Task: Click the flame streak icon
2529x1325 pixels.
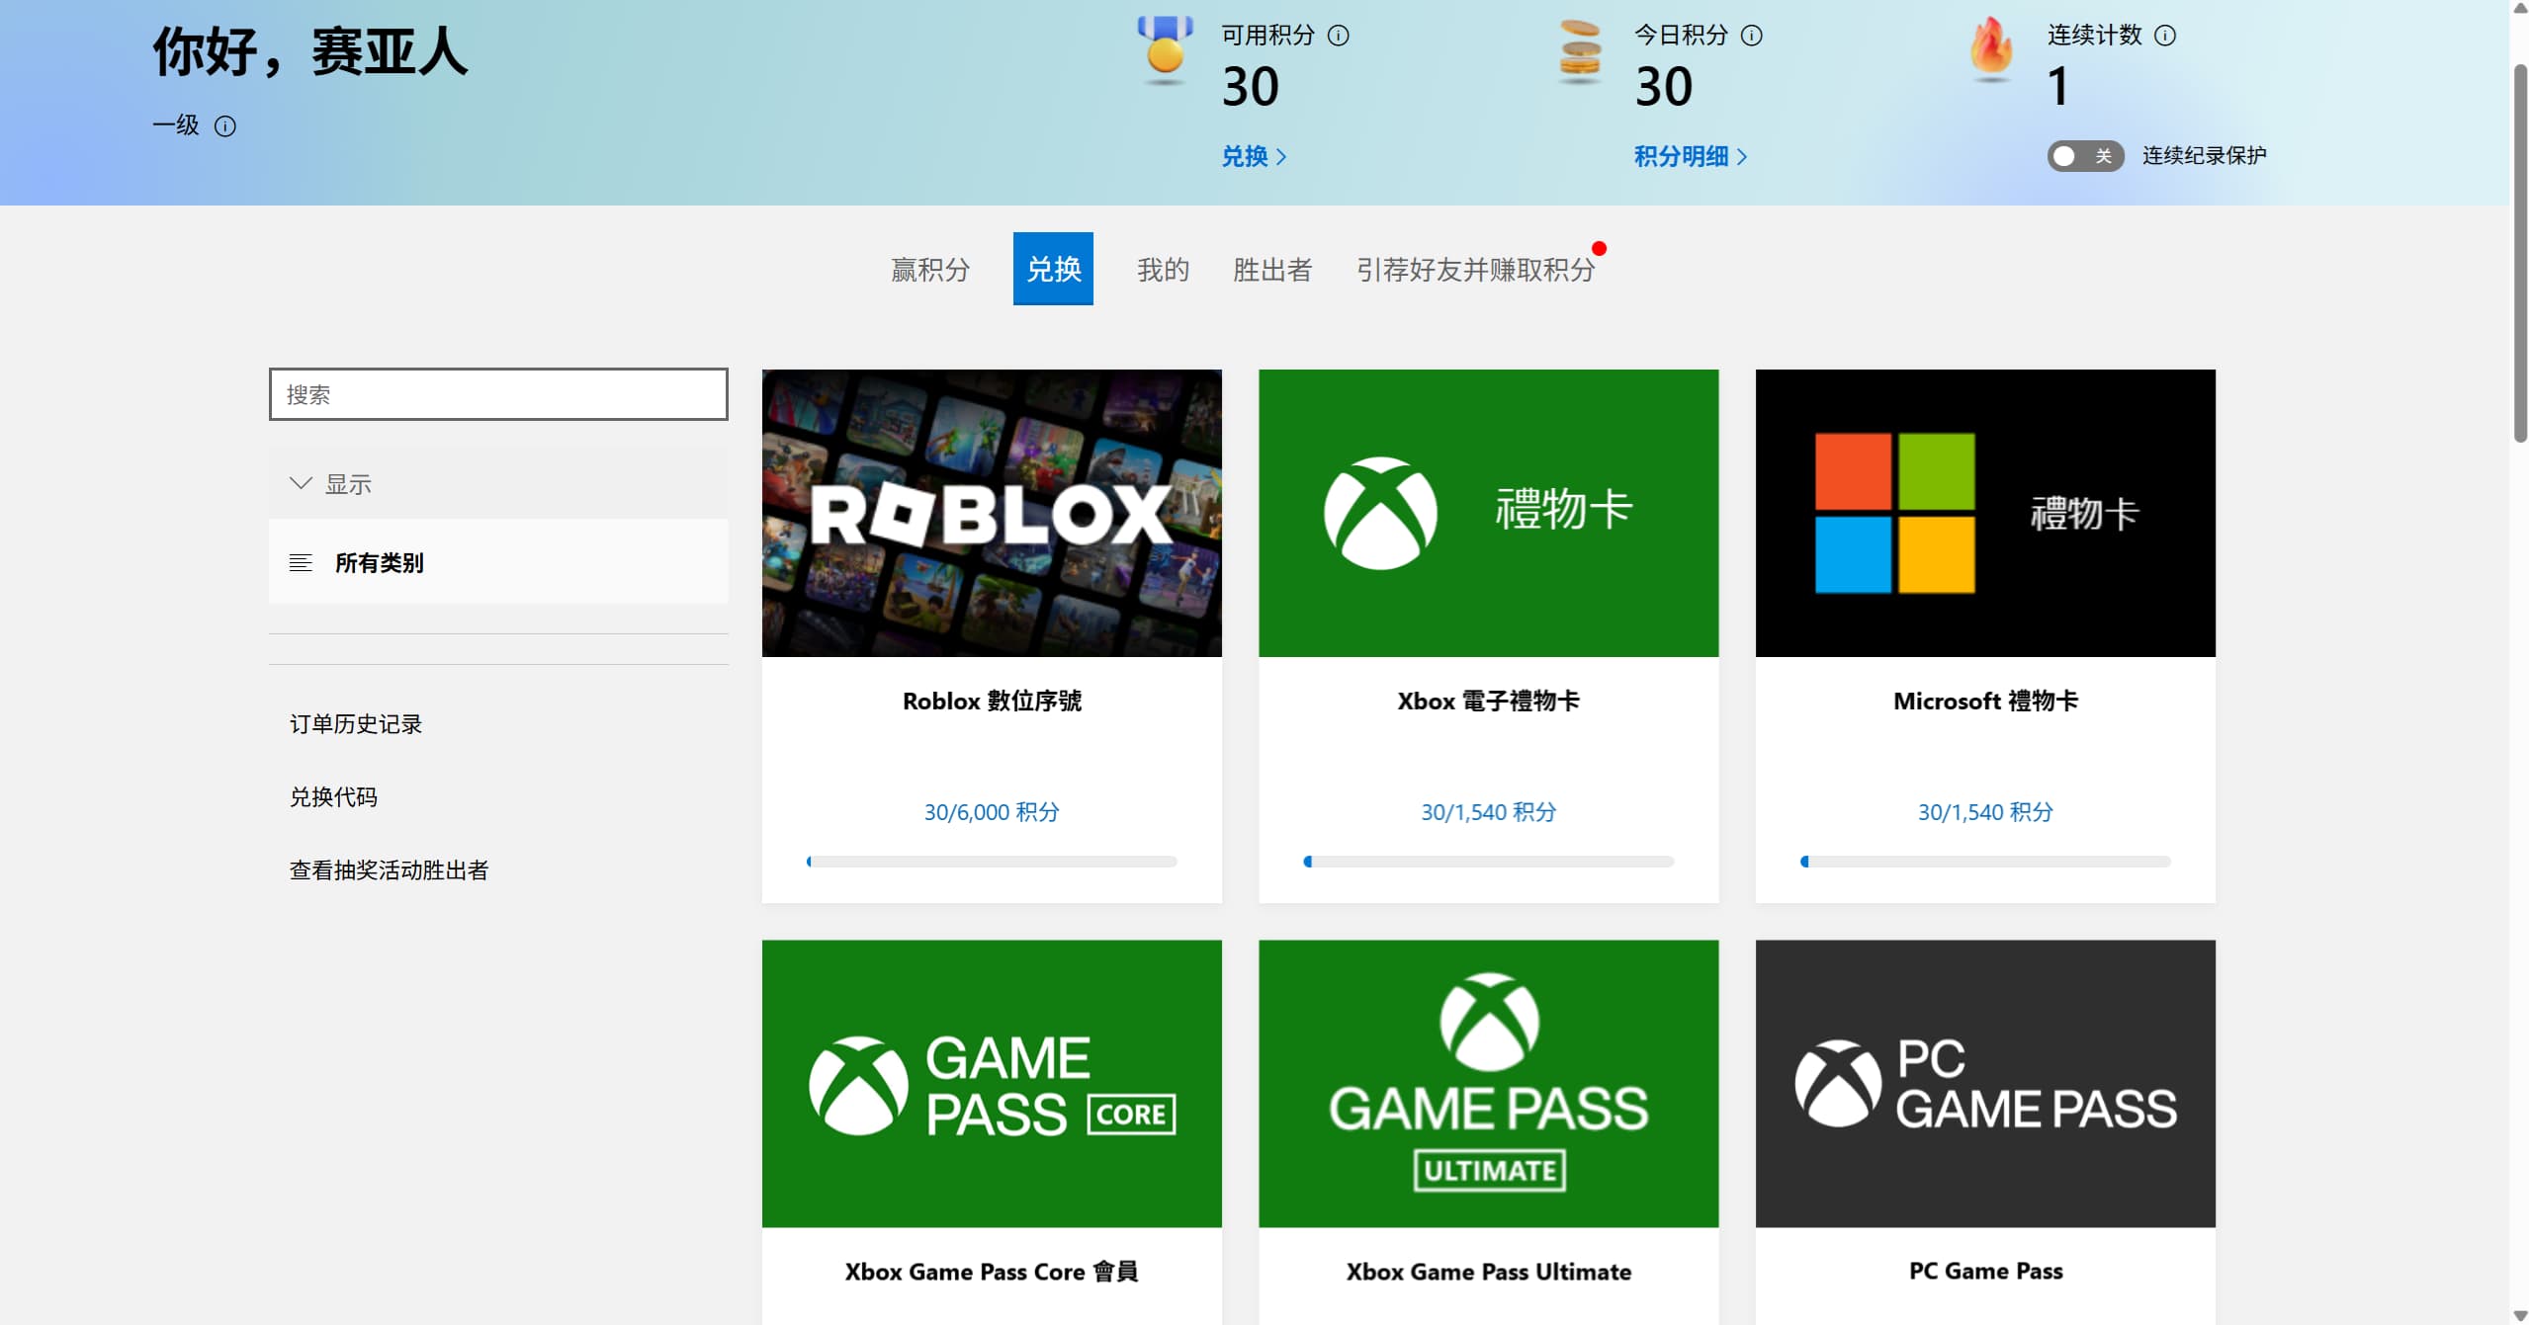Action: click(x=1992, y=49)
